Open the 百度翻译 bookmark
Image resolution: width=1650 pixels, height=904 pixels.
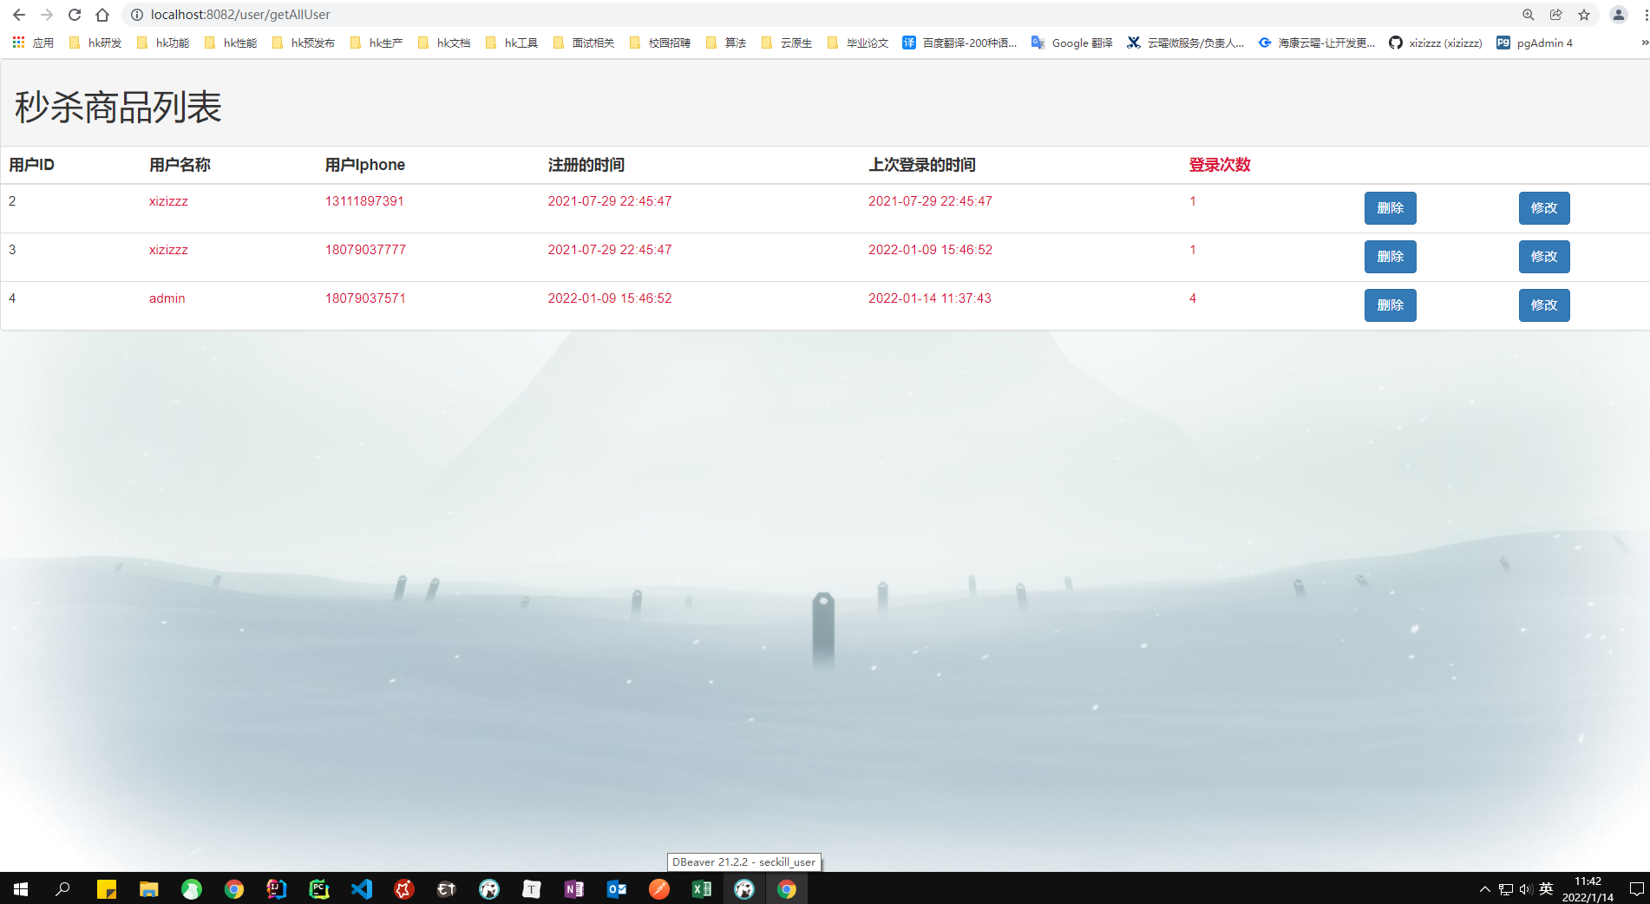pyautogui.click(x=959, y=43)
